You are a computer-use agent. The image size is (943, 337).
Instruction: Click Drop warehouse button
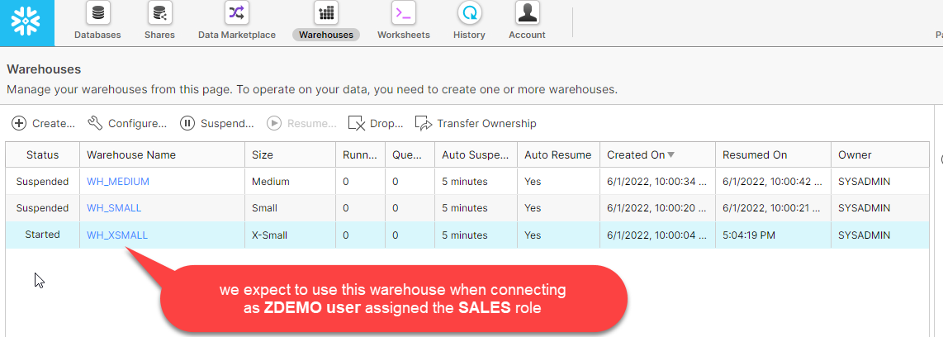375,123
